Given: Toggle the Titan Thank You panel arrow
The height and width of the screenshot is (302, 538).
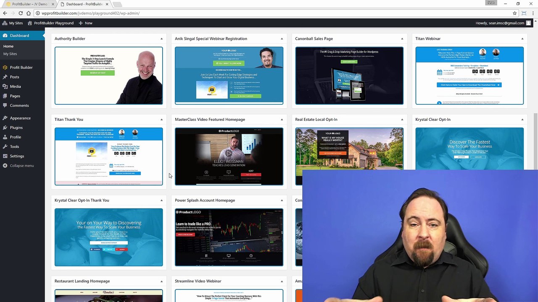Looking at the screenshot, I should 161,120.
